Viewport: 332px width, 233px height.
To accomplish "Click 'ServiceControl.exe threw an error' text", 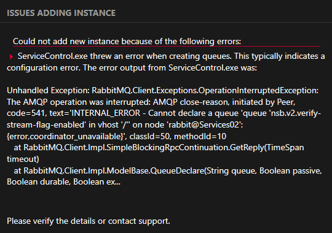I will click(x=81, y=56).
